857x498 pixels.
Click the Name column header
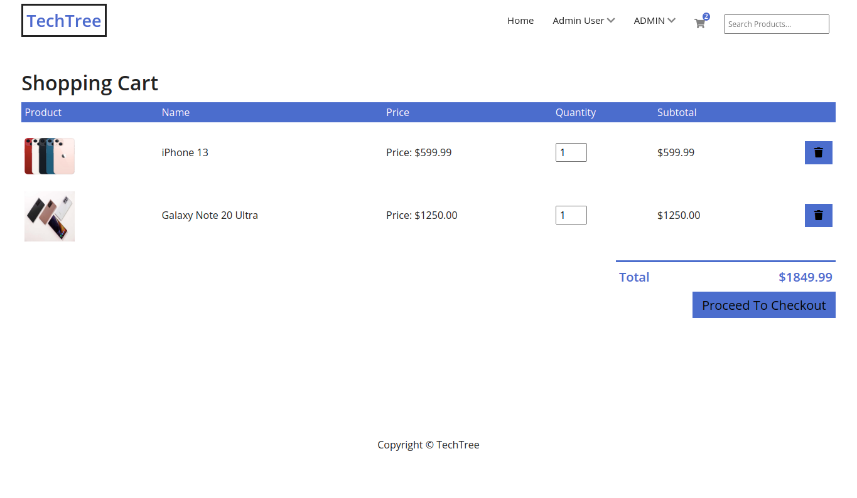tap(176, 112)
